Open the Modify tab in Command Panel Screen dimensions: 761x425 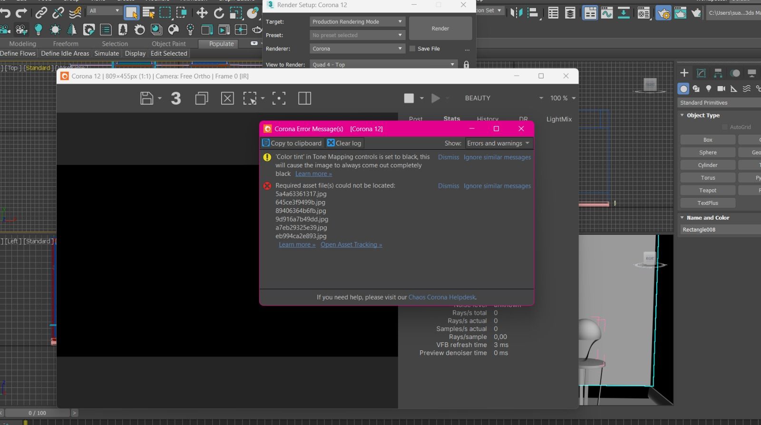coord(701,73)
